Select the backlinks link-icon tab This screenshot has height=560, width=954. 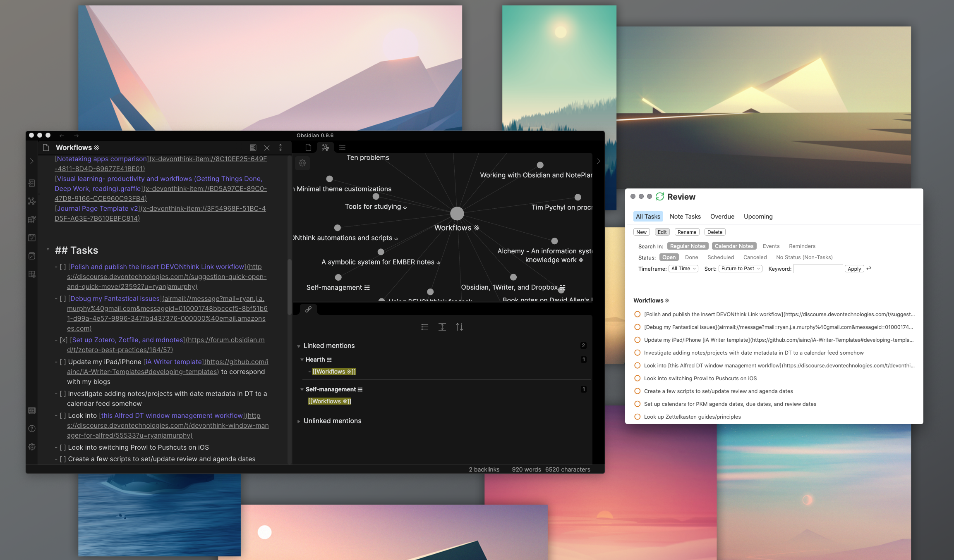(308, 309)
